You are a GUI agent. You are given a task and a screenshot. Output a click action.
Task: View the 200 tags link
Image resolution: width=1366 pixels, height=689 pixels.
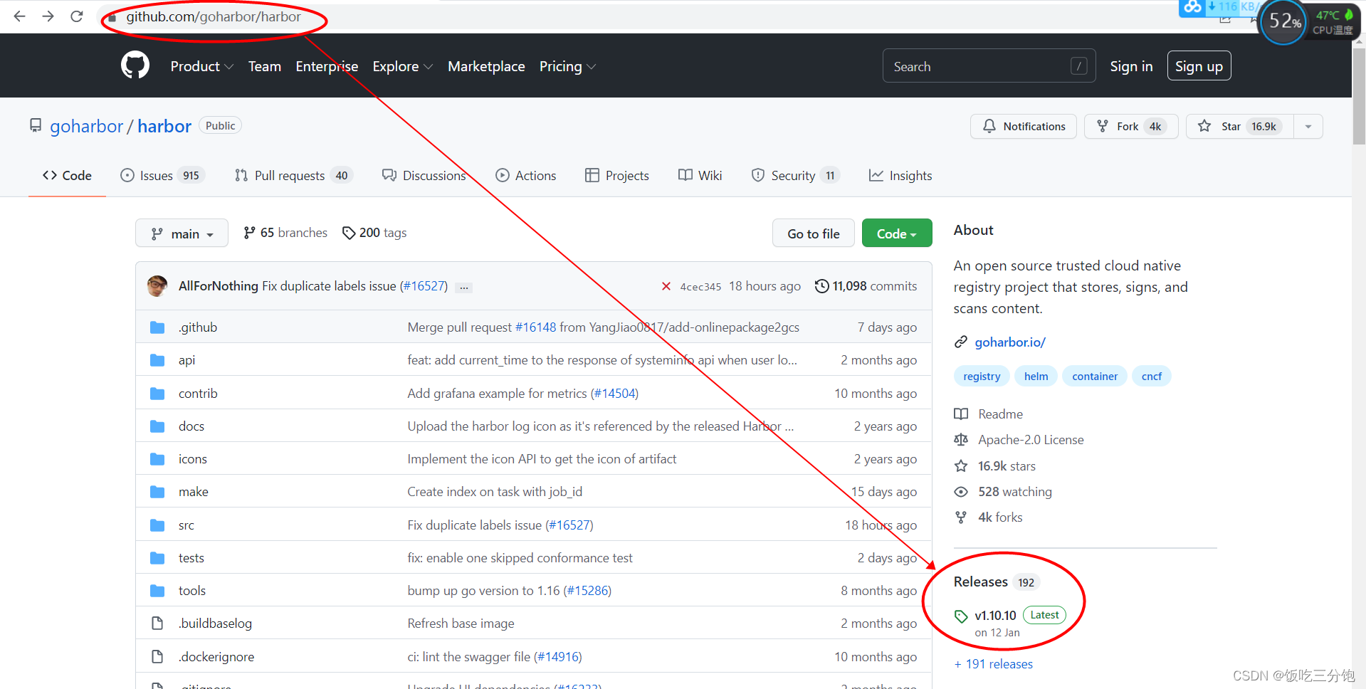[374, 233]
